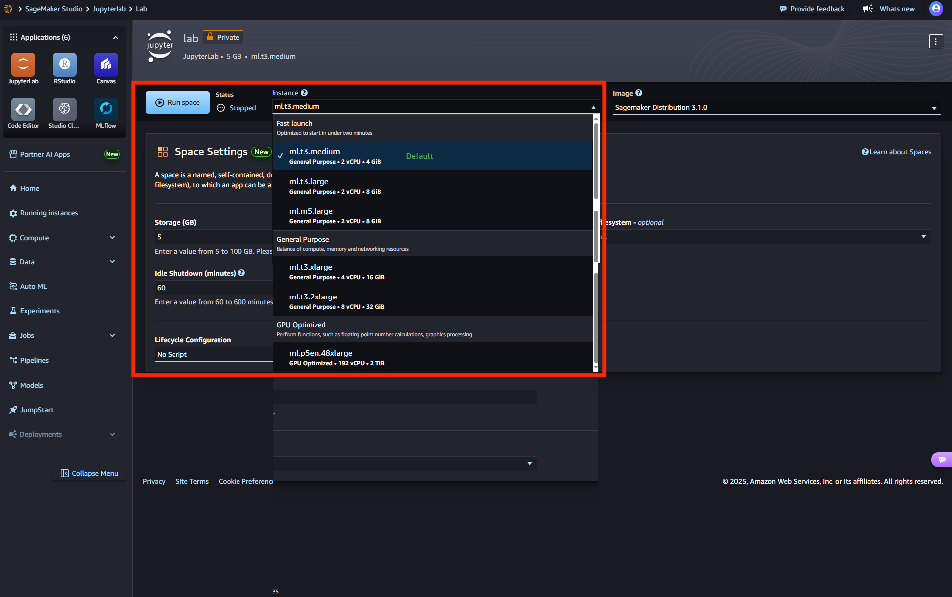The height and width of the screenshot is (597, 952).
Task: Choose the ml.m5.large instance
Action: pyautogui.click(x=432, y=215)
